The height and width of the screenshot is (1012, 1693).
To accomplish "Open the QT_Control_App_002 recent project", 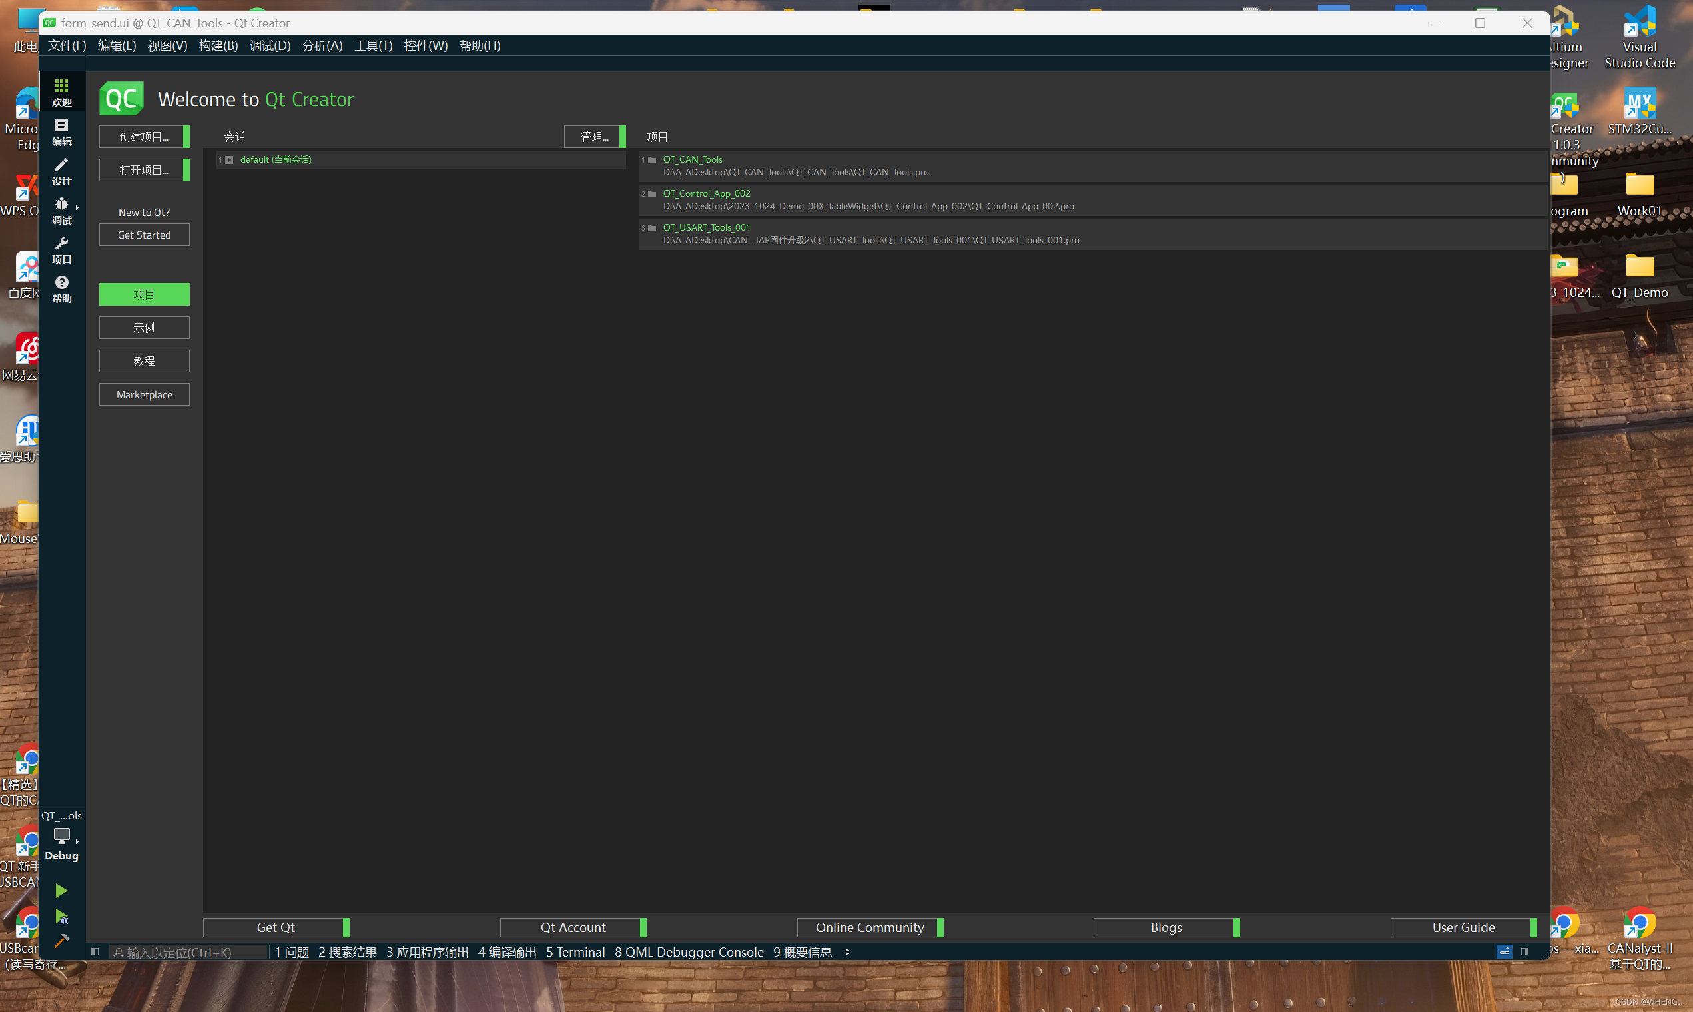I will click(706, 193).
